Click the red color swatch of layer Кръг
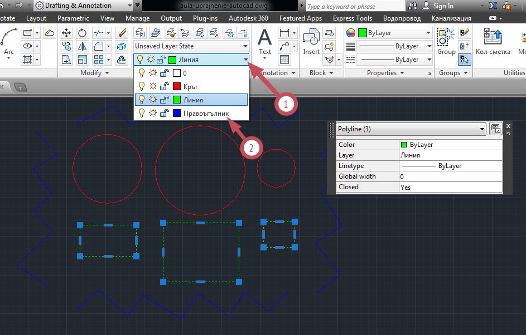This screenshot has height=335, width=526. click(x=177, y=86)
